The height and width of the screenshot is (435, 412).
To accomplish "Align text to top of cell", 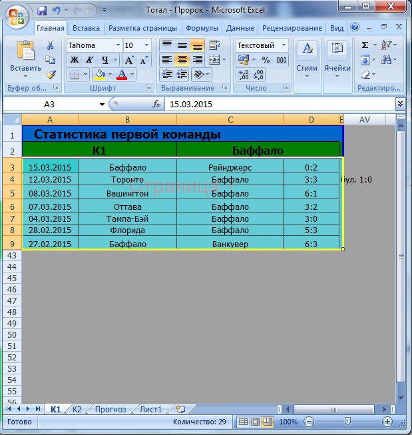I will click(x=167, y=45).
